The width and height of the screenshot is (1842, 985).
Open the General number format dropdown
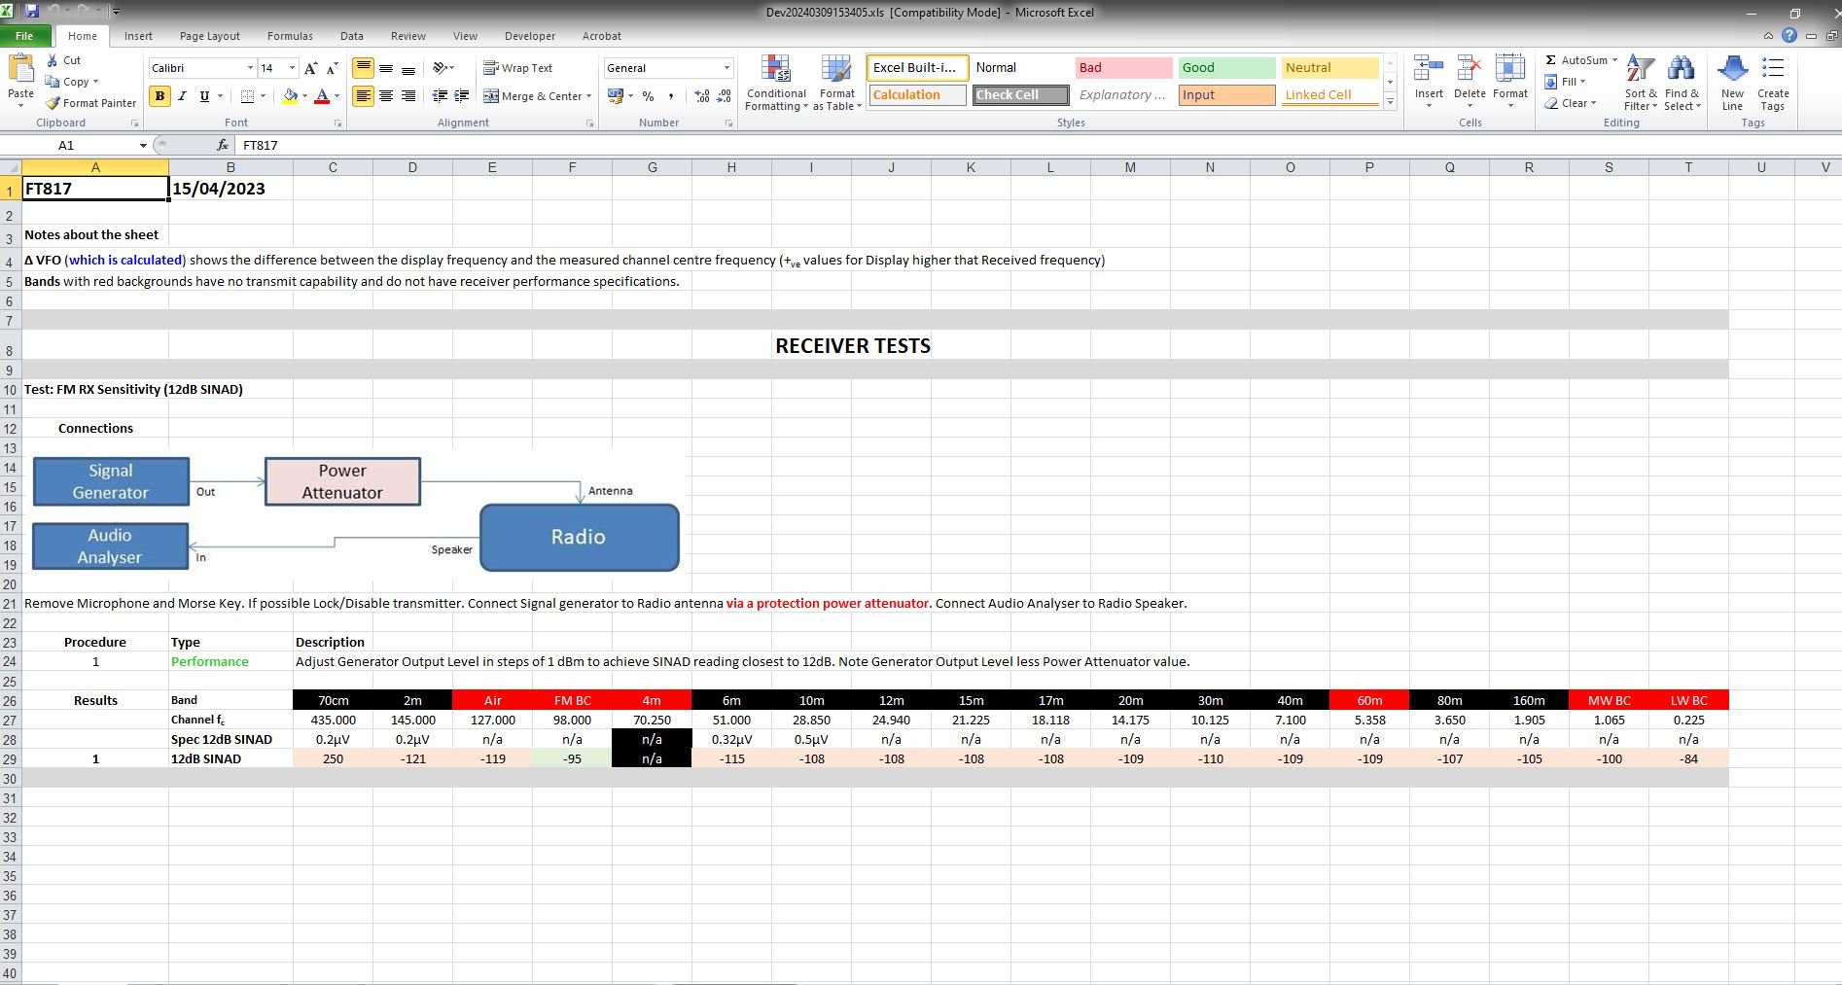tap(726, 68)
